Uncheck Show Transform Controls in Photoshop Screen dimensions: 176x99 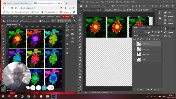pos(112,6)
